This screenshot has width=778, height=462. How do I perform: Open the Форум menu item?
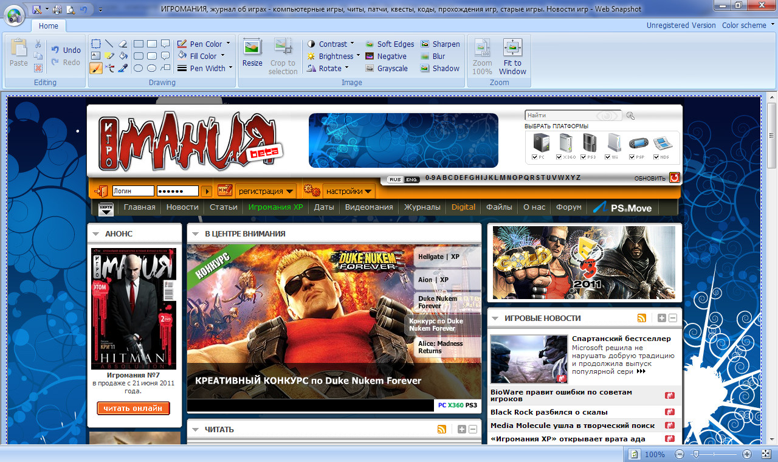click(569, 207)
